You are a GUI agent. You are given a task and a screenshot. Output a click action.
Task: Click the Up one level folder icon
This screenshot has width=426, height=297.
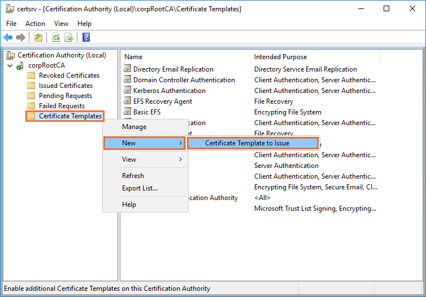click(x=38, y=37)
